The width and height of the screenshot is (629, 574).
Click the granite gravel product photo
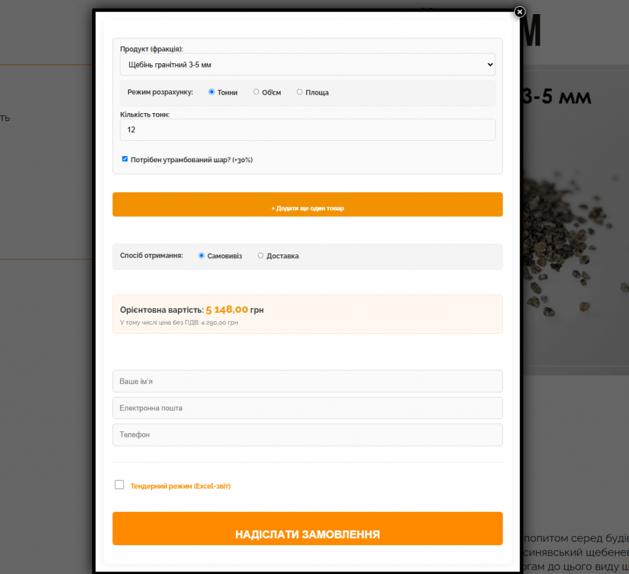click(576, 220)
